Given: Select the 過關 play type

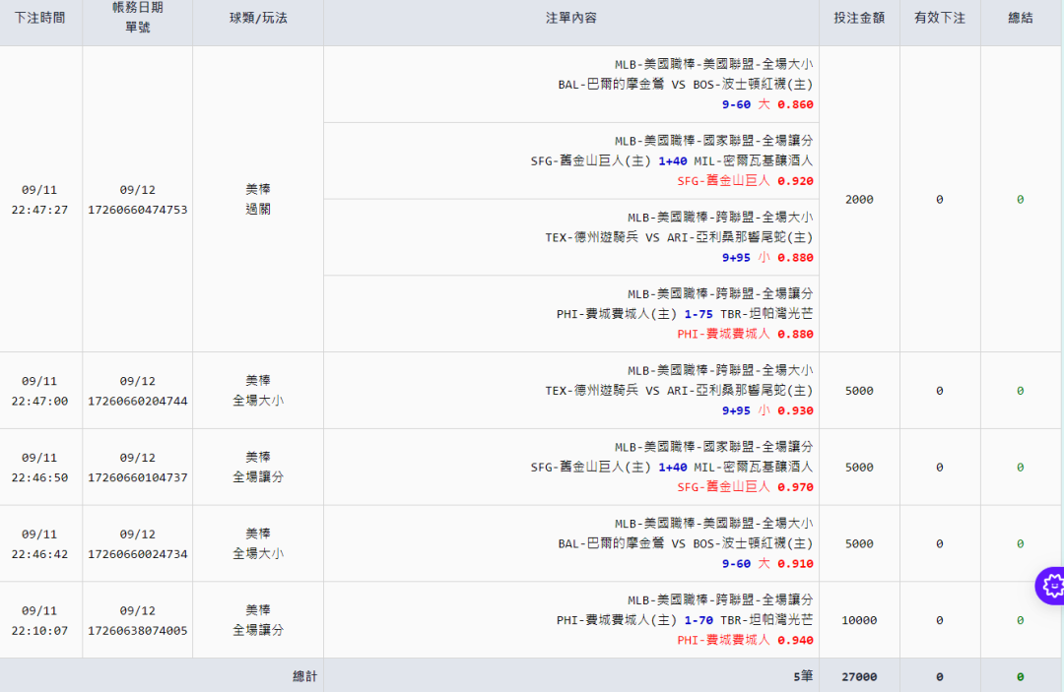Looking at the screenshot, I should coord(258,210).
